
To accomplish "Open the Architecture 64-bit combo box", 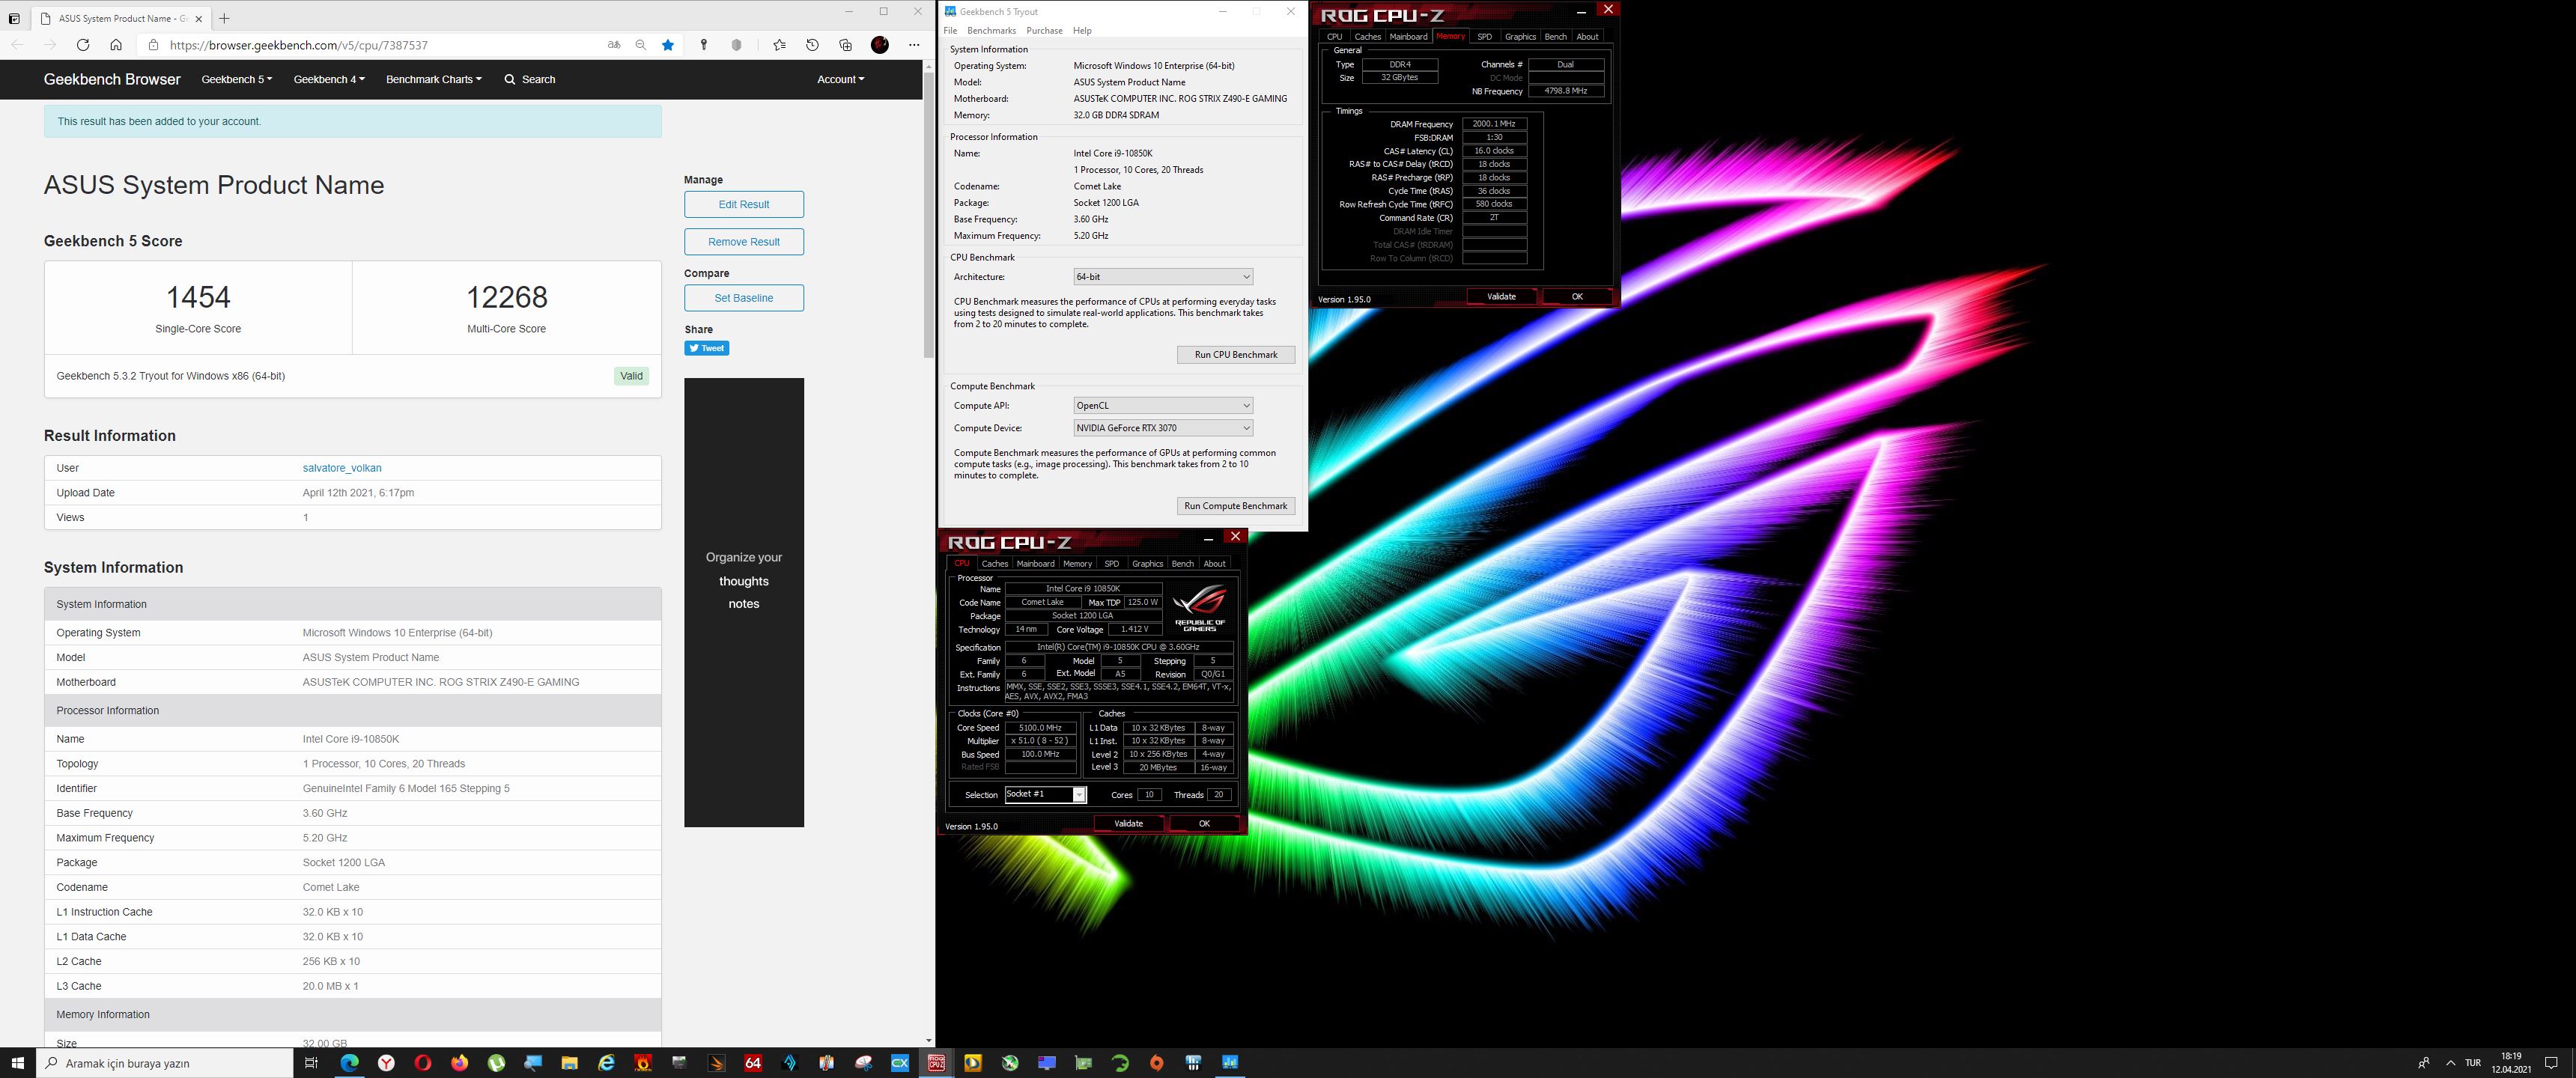I will pyautogui.click(x=1163, y=277).
